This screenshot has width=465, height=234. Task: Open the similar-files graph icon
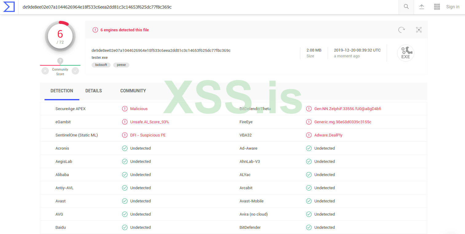[x=419, y=30]
